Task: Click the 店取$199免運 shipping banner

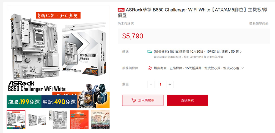Action: coord(24,102)
